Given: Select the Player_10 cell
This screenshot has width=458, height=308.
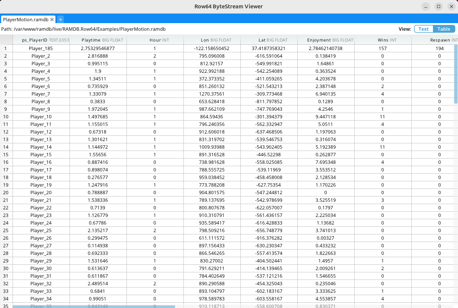Looking at the screenshot, I should point(41,117).
